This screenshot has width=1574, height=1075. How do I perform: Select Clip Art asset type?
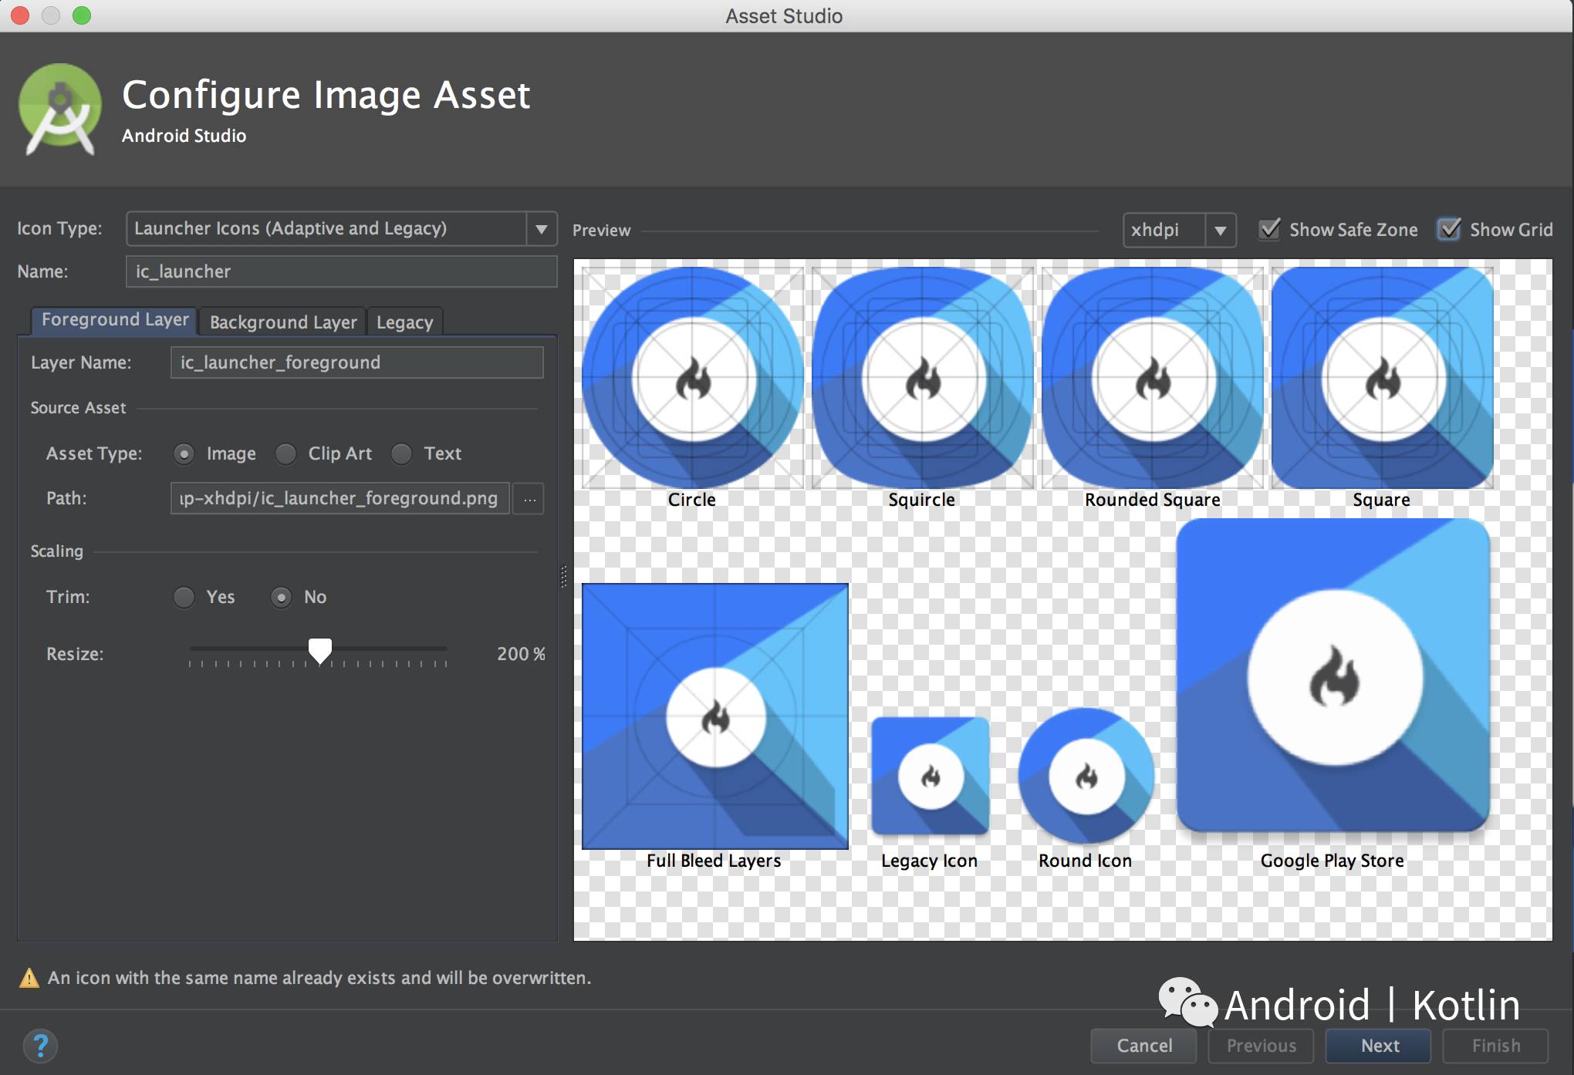pyautogui.click(x=286, y=453)
